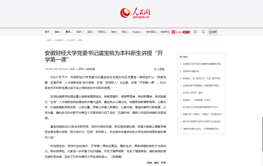Open the hamburger menu icon

click(x=195, y=32)
